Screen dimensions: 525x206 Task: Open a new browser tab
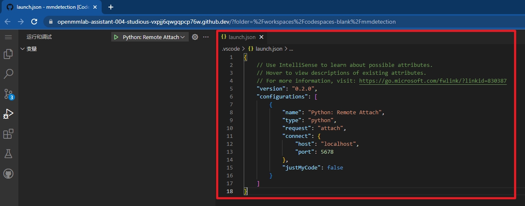111,7
